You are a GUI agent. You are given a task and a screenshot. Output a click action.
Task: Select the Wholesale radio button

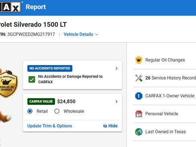(x=57, y=111)
